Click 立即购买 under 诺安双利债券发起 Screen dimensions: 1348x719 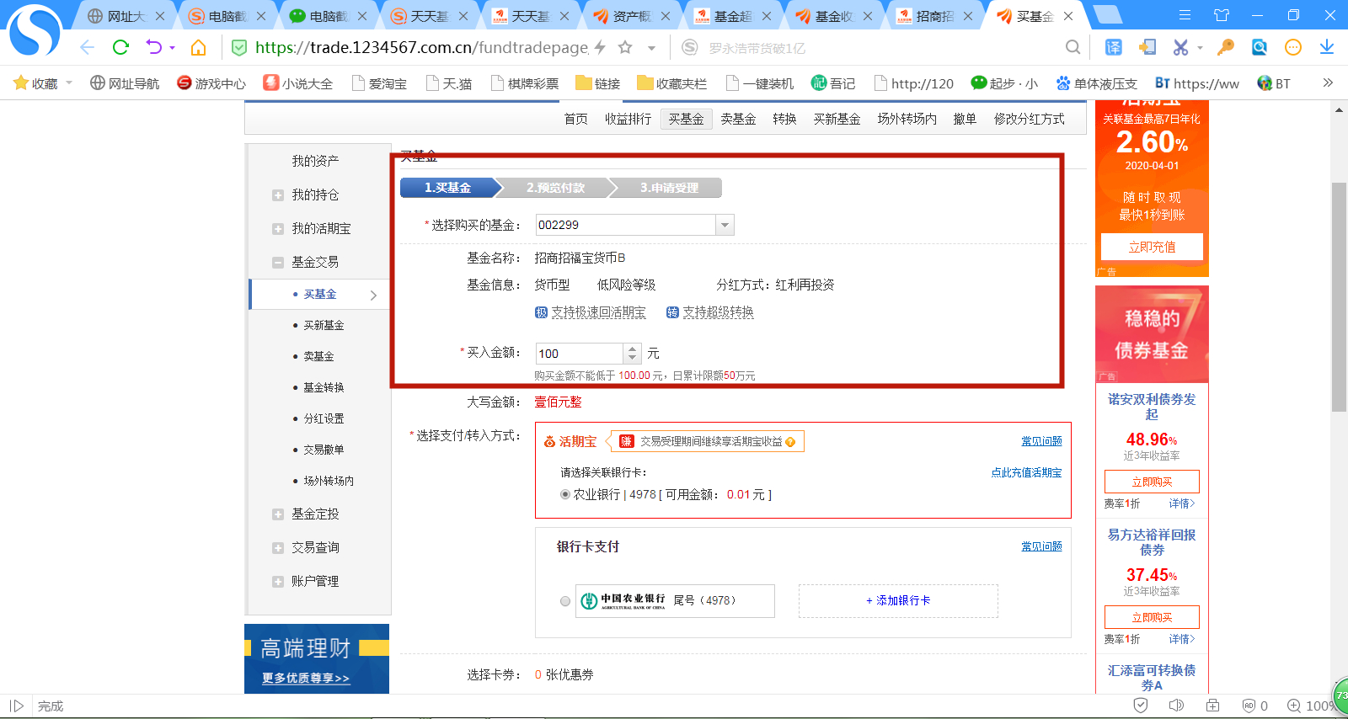coord(1152,482)
